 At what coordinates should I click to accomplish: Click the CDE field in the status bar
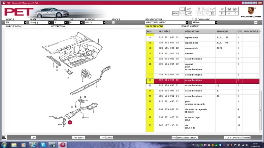point(34,137)
